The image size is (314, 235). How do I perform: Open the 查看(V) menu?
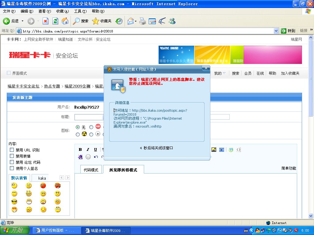pos(45,11)
